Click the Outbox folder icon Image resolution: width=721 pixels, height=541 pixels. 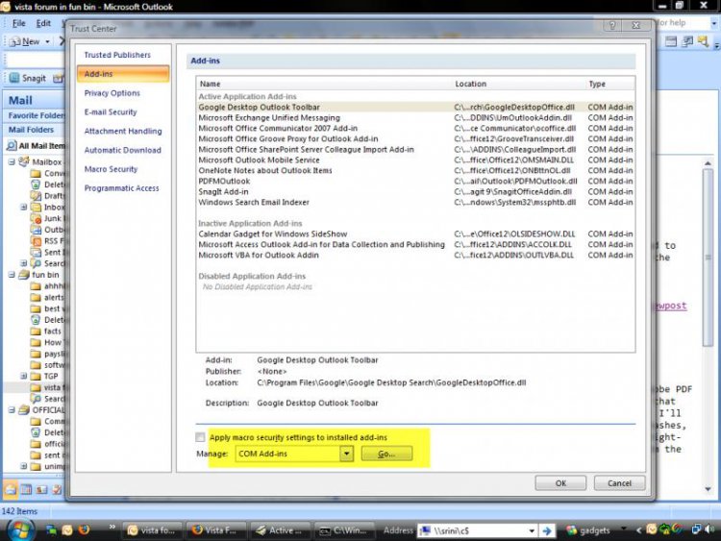[36, 230]
